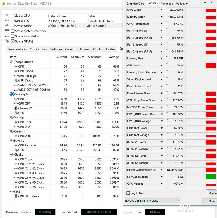Screen dimensions: 217x218
Task: Click the Temperatures thermometer icon
Action: coord(12,62)
